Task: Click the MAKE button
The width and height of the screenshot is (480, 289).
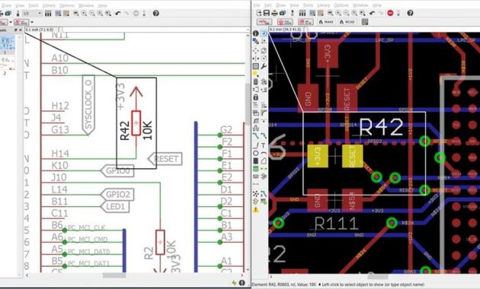Action: click(x=326, y=22)
